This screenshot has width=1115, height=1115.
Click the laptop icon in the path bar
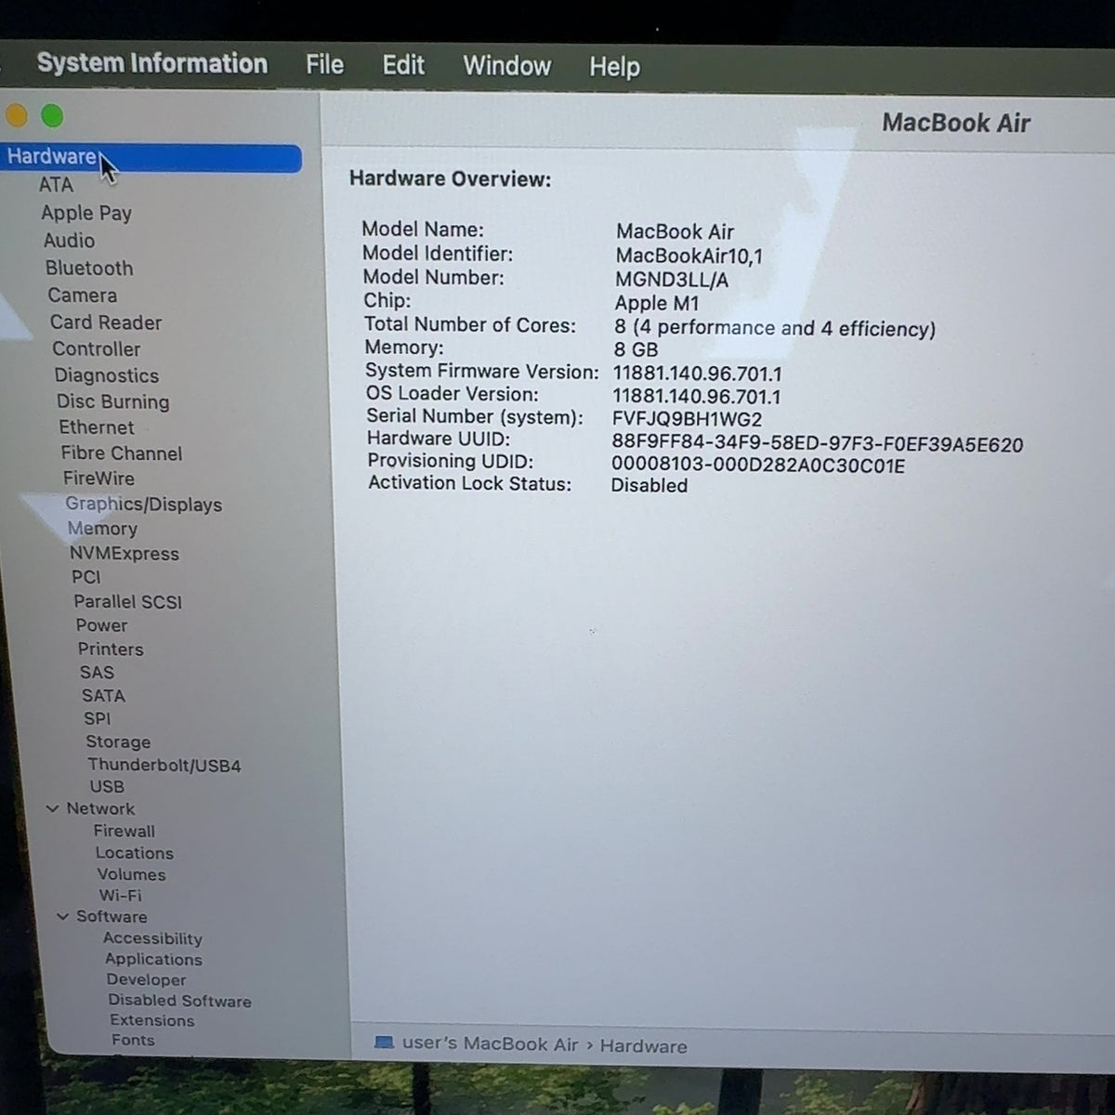384,1043
